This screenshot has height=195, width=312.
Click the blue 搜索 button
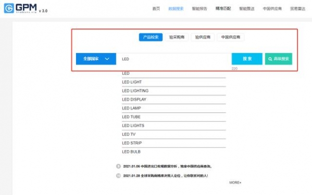pos(247,59)
